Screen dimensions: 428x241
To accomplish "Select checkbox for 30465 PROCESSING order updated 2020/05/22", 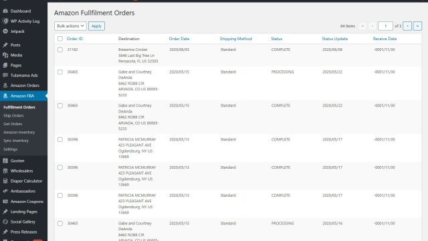I will pyautogui.click(x=60, y=72).
